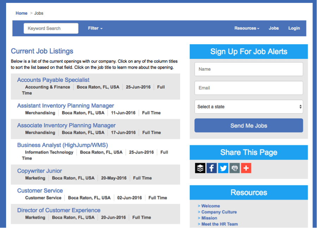Image resolution: width=317 pixels, height=228 pixels.
Task: Click the Home breadcrumb link
Action: pos(22,13)
